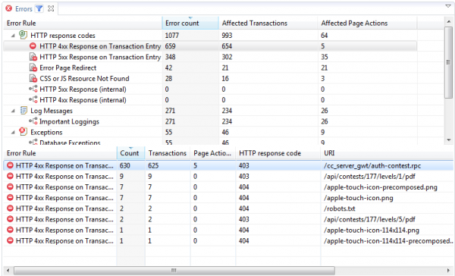455x276 pixels.
Task: Select the HTTP response codes group label
Action: (x=63, y=36)
